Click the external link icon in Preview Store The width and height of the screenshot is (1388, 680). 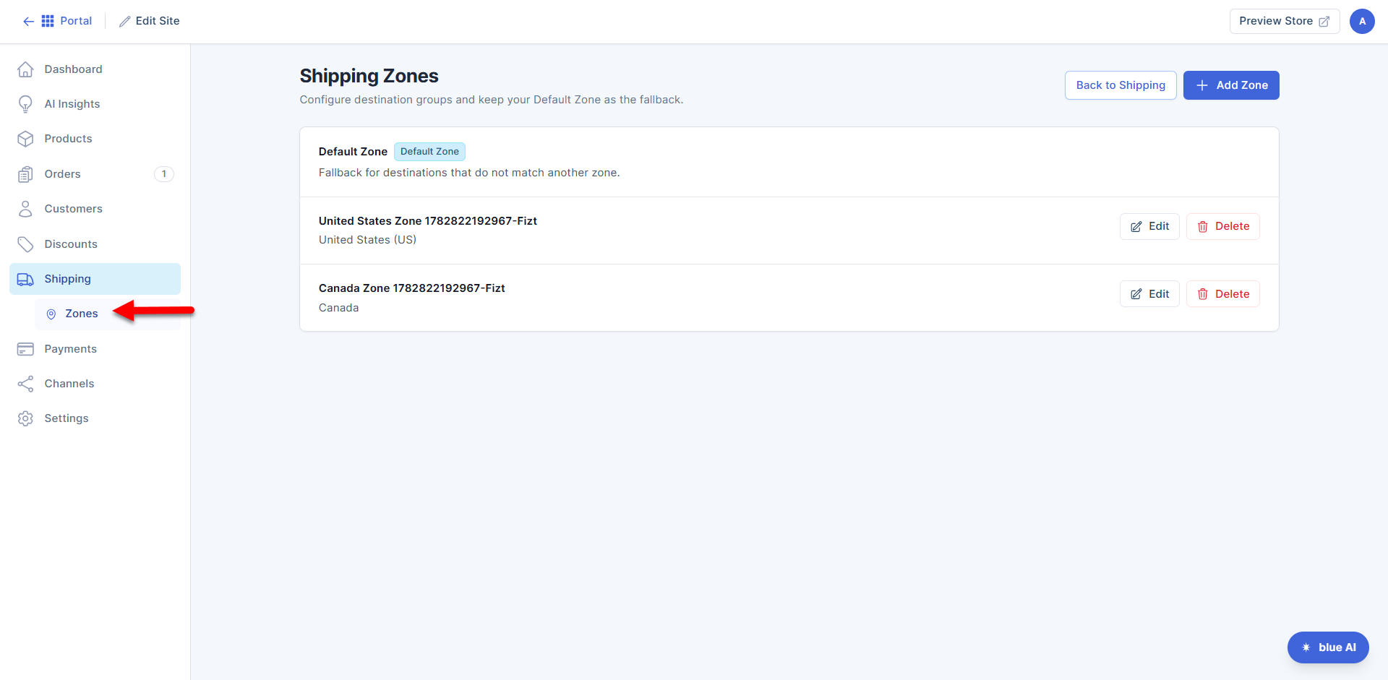[x=1324, y=22]
